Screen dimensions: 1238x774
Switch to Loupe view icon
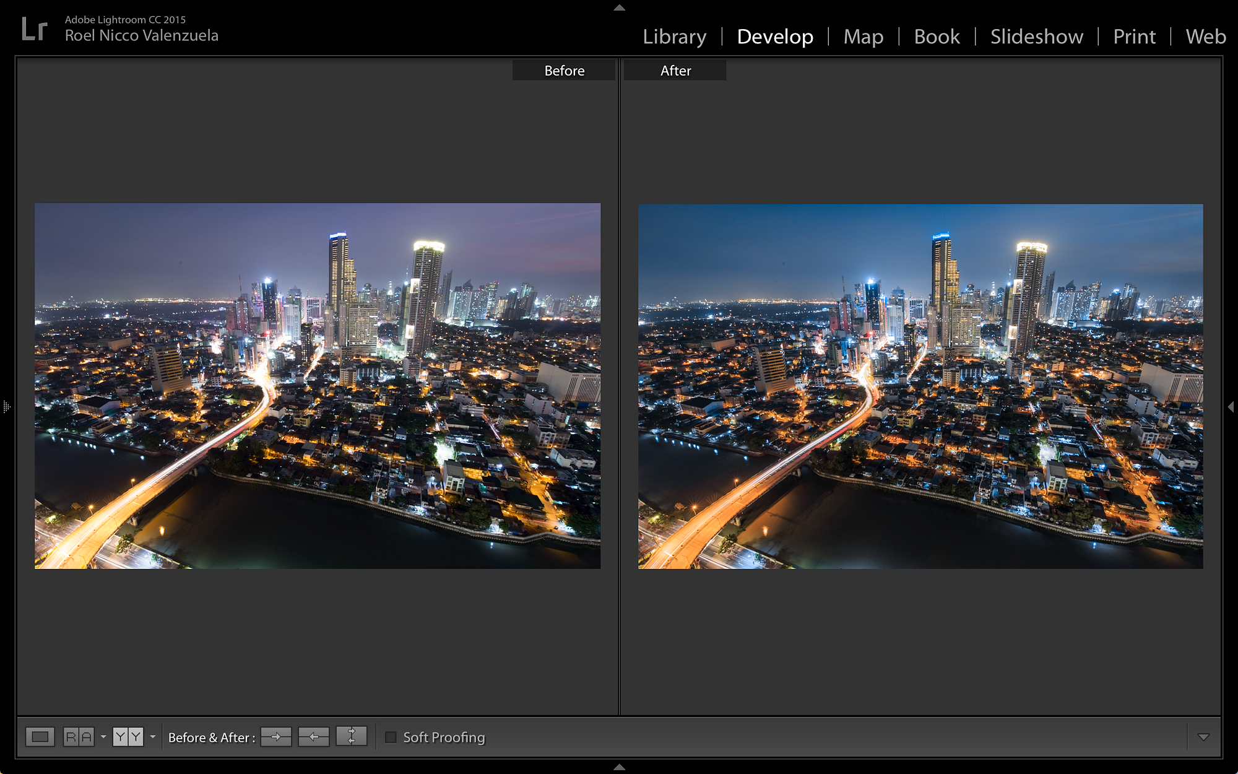tap(40, 737)
